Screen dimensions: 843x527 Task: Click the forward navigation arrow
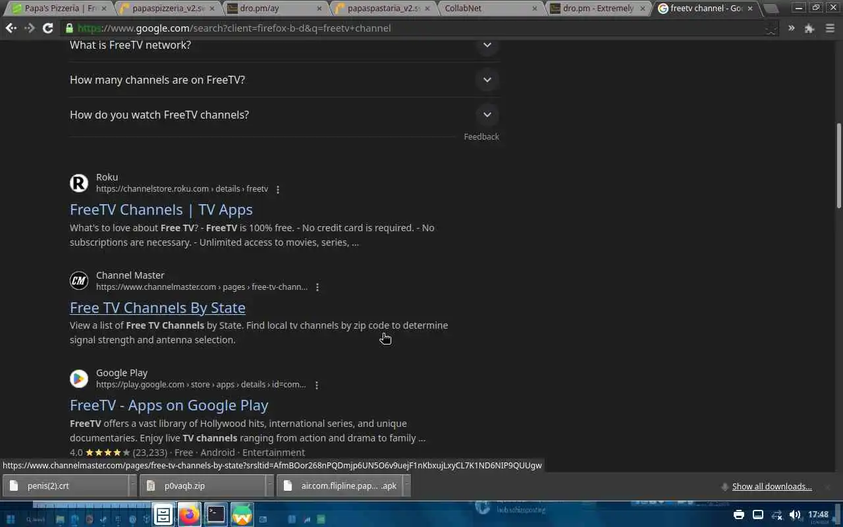29,28
